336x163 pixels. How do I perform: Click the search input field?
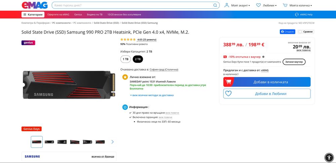point(133,5)
